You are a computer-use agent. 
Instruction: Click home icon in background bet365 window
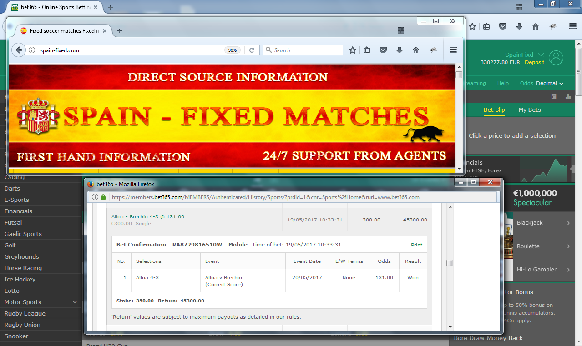(536, 26)
